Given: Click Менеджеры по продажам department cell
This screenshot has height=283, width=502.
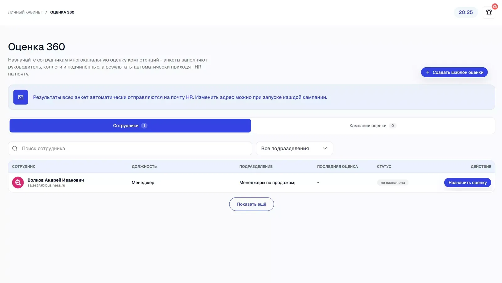Looking at the screenshot, I should (x=267, y=183).
